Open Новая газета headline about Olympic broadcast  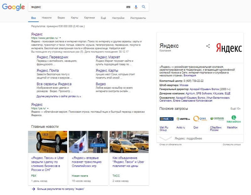(x=87, y=162)
